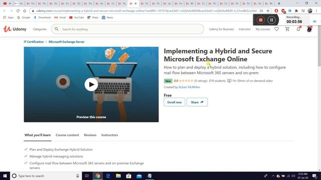
Task: Pause the screen recording
Action: pos(271,20)
